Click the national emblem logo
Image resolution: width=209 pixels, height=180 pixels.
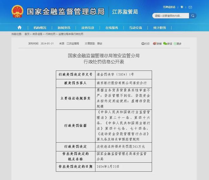(17, 11)
